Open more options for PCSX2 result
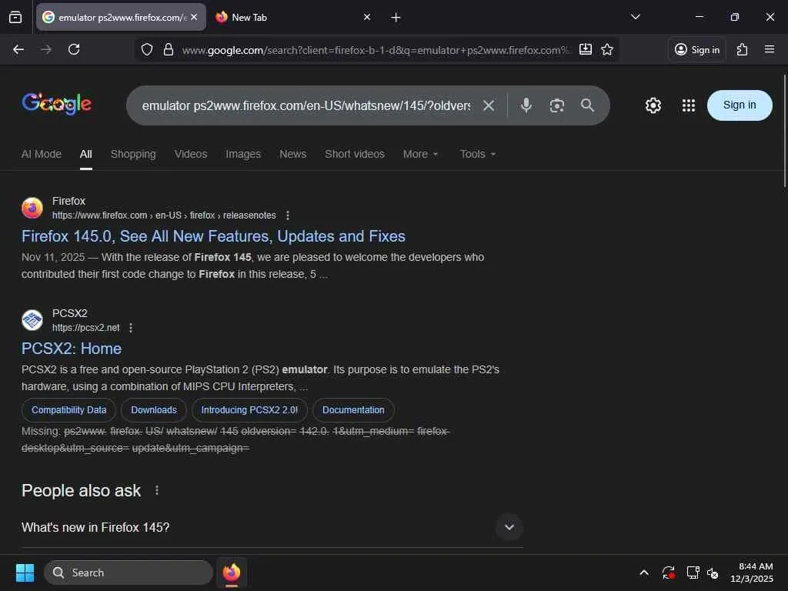Image resolution: width=788 pixels, height=591 pixels. click(x=131, y=328)
